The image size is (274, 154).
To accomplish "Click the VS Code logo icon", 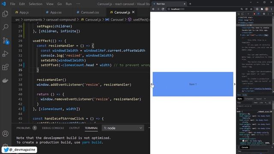I will 3,4.
